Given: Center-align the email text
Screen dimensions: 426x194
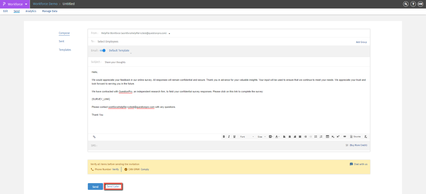Looking at the screenshot, I should (290, 136).
